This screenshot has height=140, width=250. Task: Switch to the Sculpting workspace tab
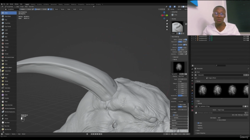pos(39,4)
